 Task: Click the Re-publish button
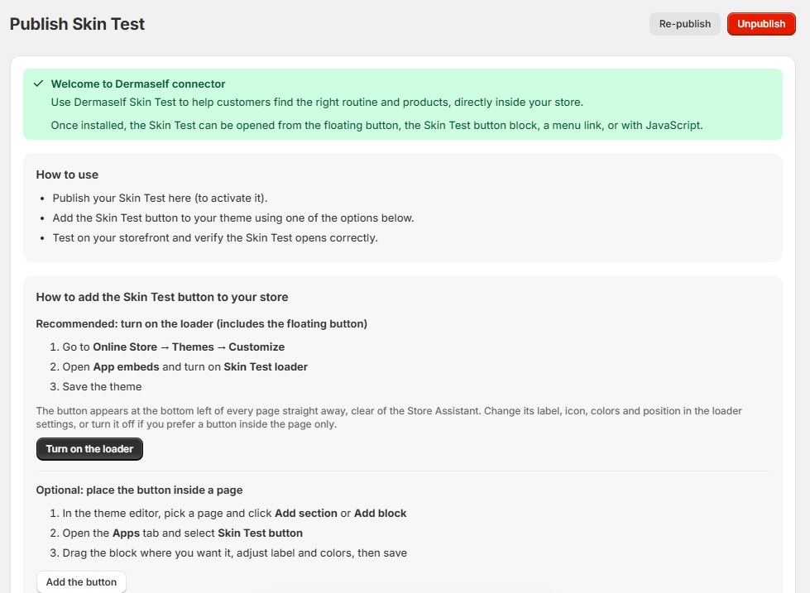684,24
